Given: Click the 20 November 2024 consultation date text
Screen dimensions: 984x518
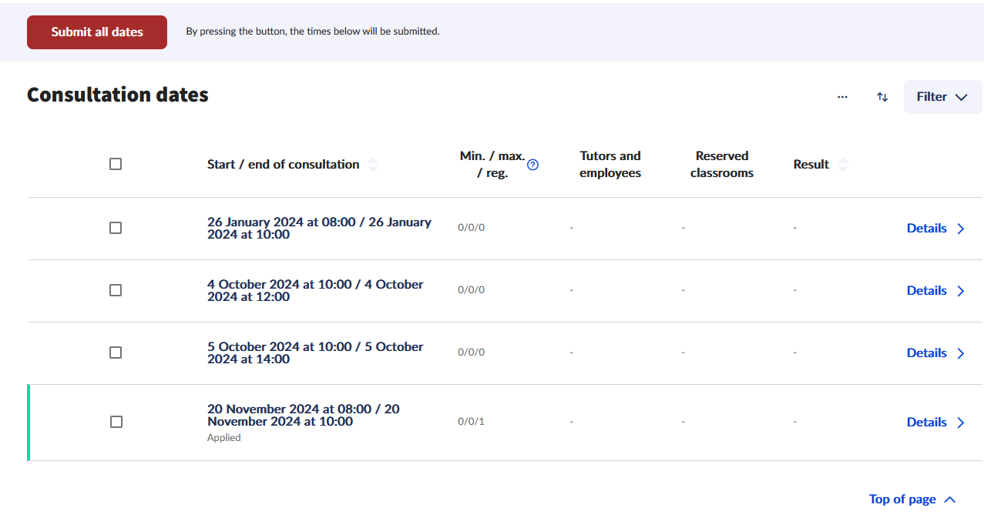Looking at the screenshot, I should [x=303, y=415].
